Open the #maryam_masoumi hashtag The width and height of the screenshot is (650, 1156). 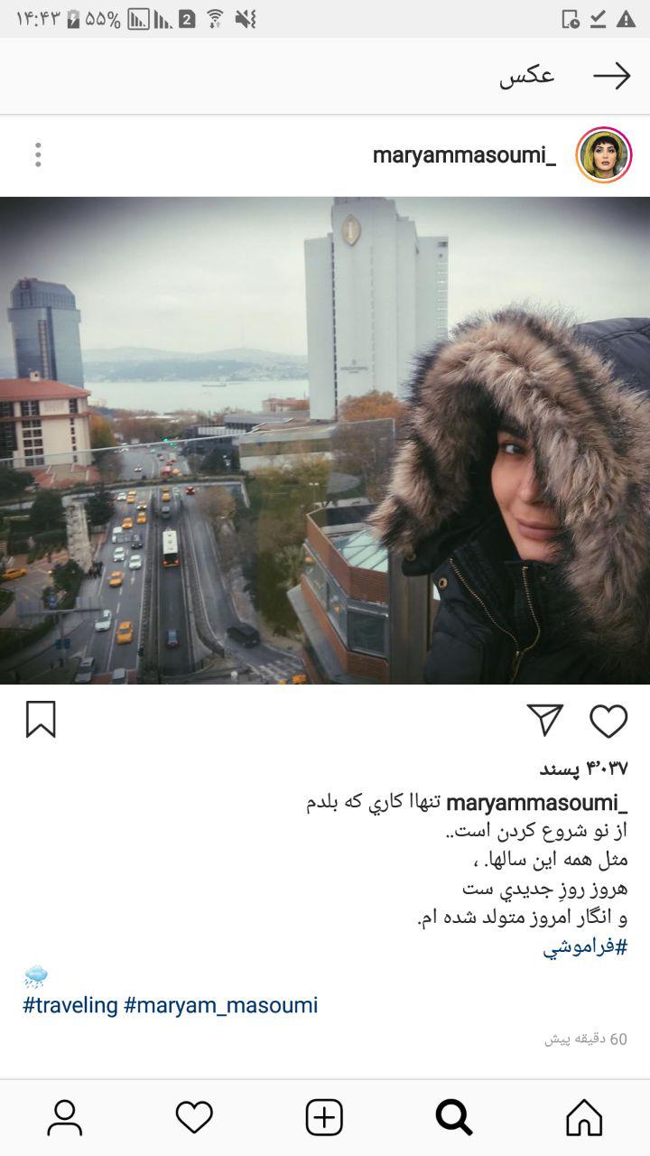(x=221, y=1005)
